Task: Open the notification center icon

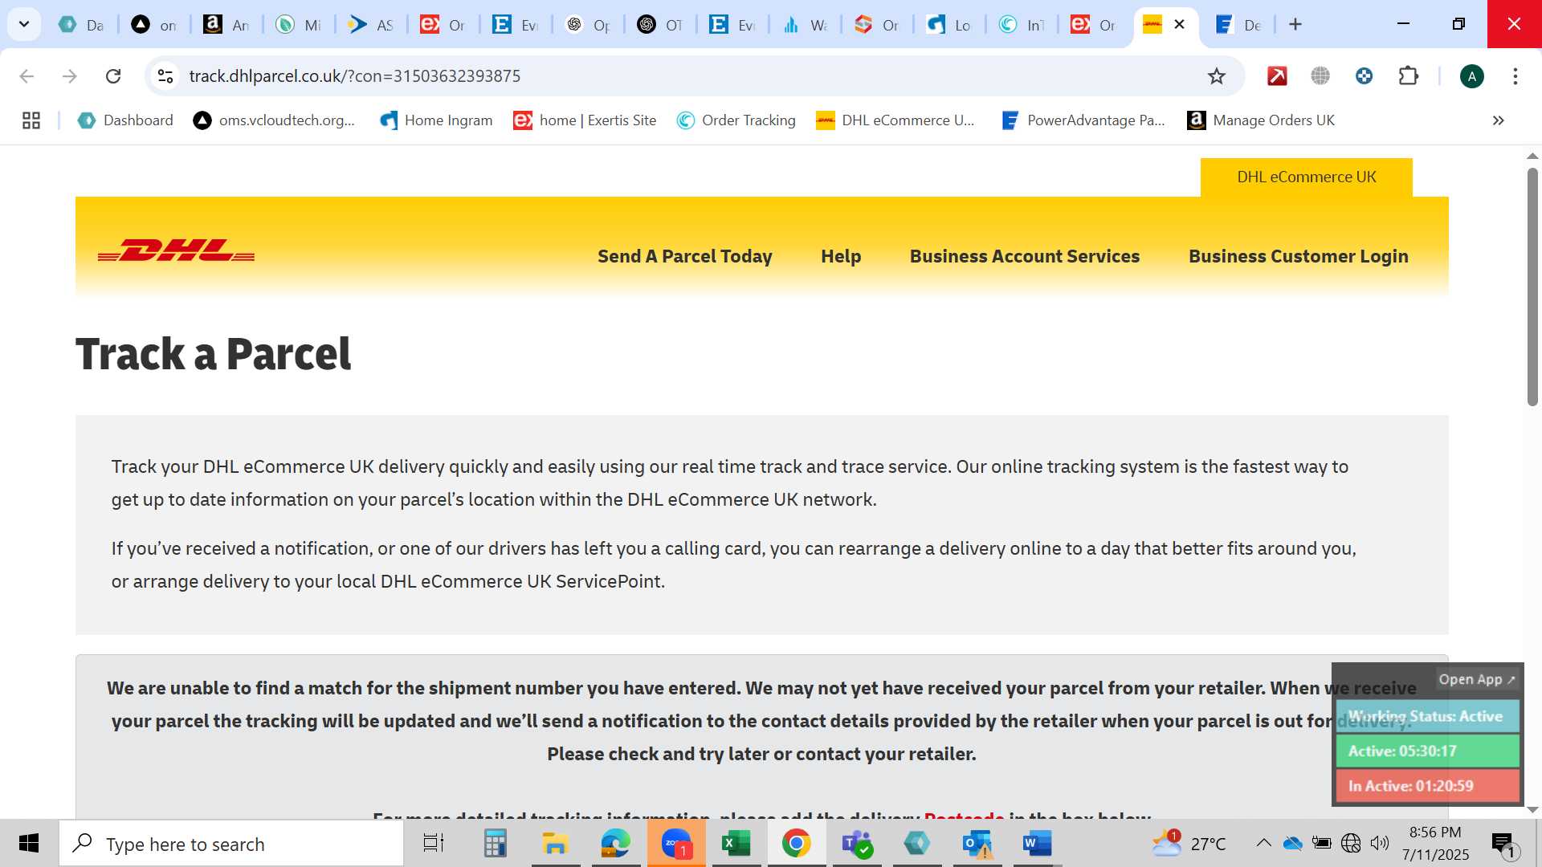Action: [x=1503, y=844]
